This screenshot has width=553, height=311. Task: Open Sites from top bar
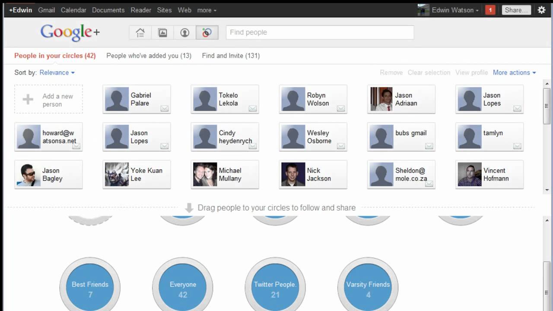164,10
